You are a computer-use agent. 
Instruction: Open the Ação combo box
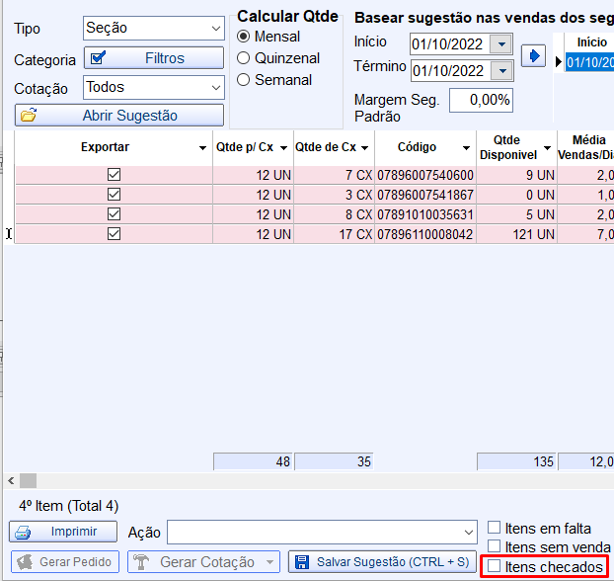coord(468,533)
